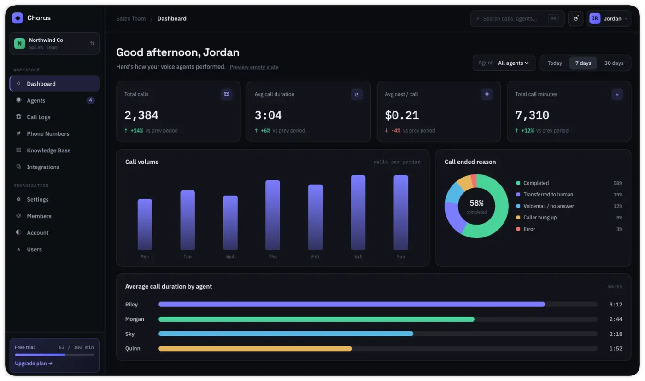Switch range to Today
This screenshot has height=381, width=645.
tap(555, 63)
